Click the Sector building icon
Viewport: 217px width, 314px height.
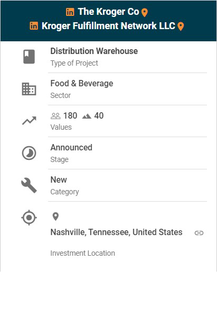tap(29, 89)
